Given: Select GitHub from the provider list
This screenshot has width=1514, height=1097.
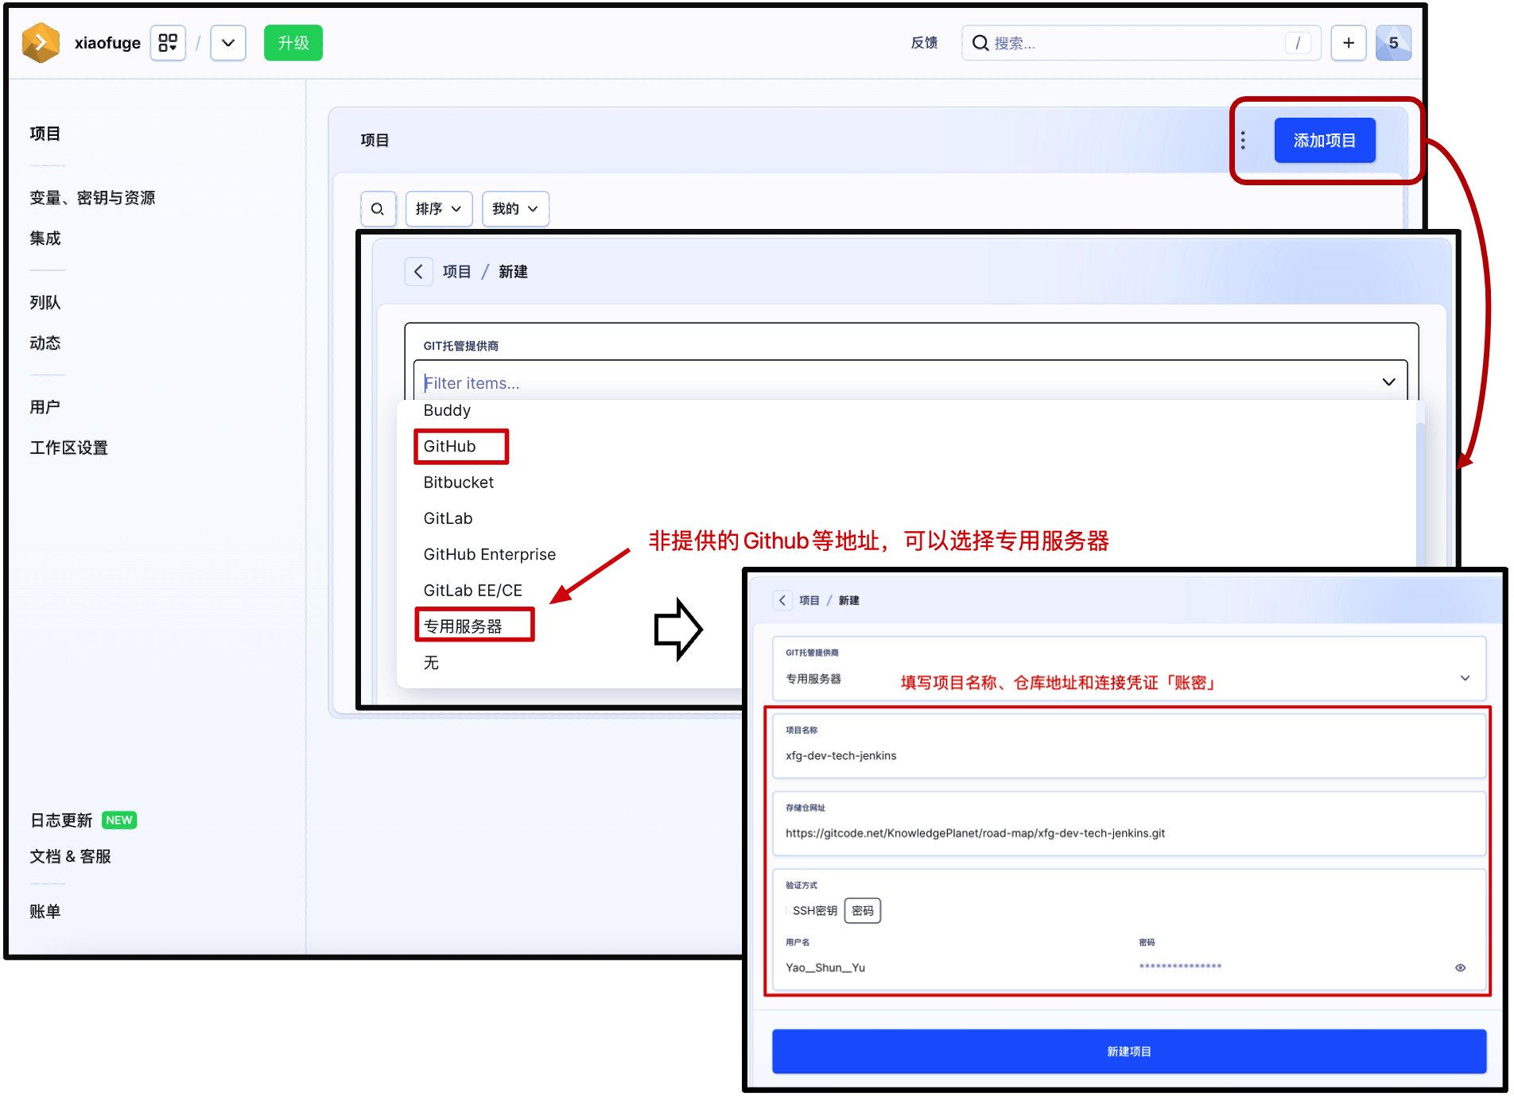Looking at the screenshot, I should pos(450,447).
